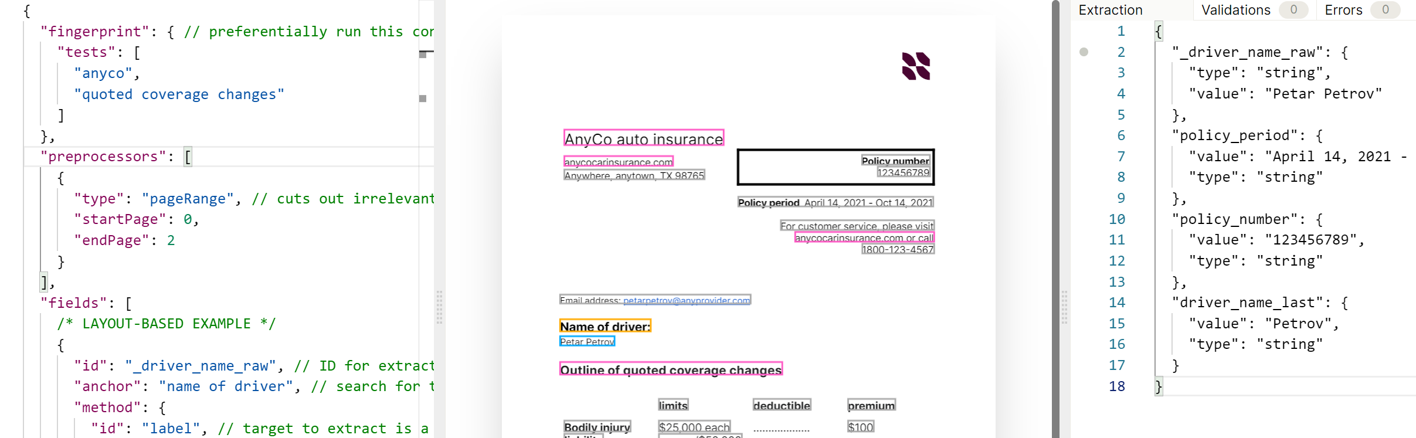
Task: Click 'For customer service, please visit' line
Action: (857, 226)
